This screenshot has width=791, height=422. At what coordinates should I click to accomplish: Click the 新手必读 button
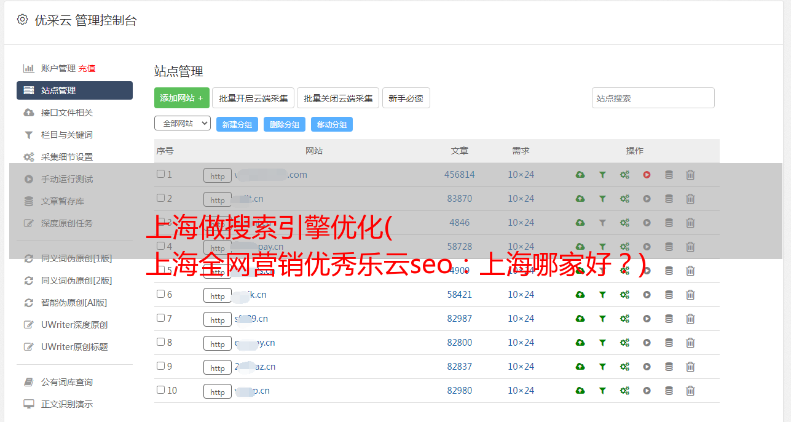click(406, 98)
